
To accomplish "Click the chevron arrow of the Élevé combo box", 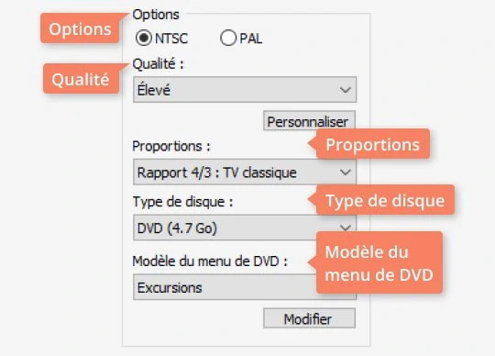I will click(346, 90).
